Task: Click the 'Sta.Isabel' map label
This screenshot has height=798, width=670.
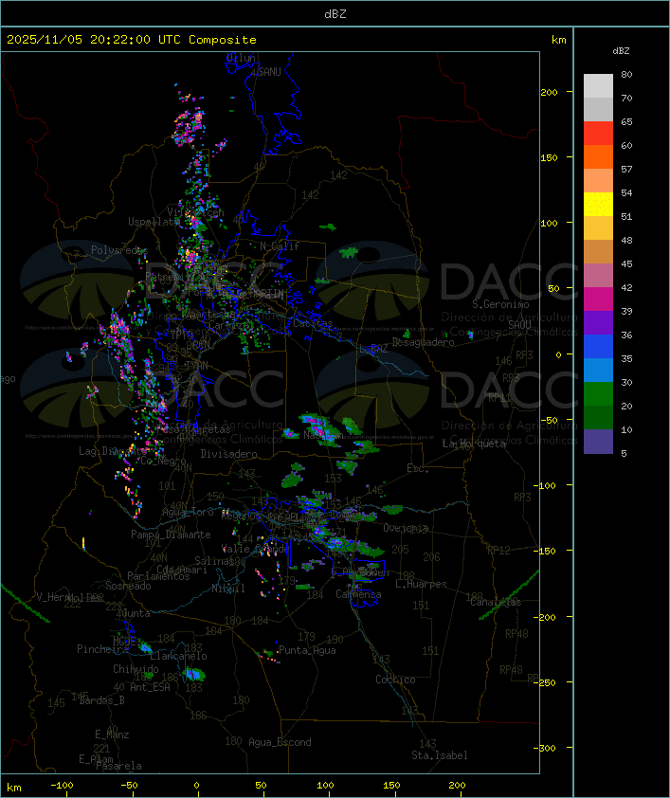Action: 440,755
